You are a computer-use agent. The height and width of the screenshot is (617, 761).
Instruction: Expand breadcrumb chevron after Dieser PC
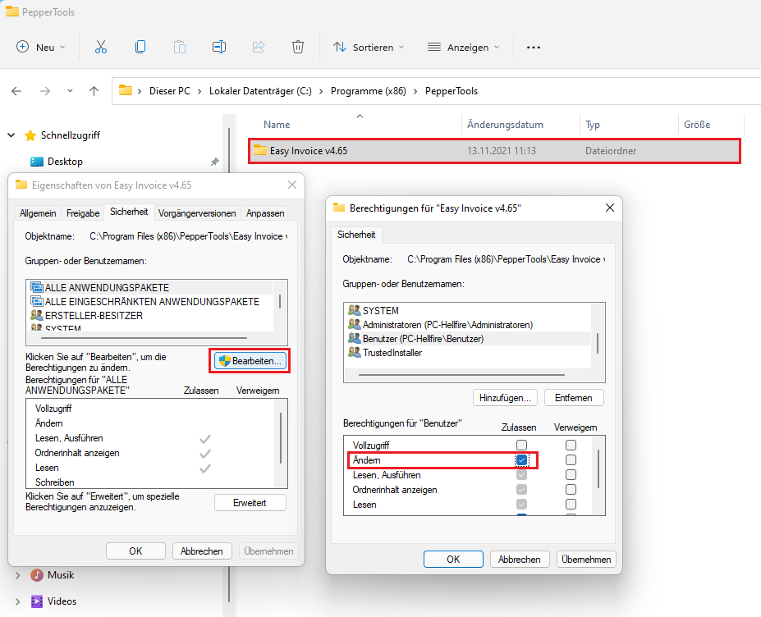[x=199, y=91]
